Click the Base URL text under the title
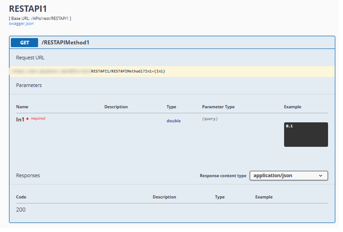Image resolution: width=343 pixels, height=232 pixels. (40, 18)
